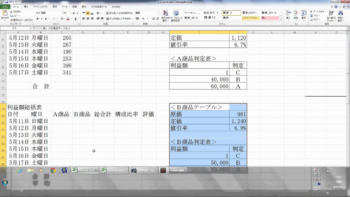Click the Decrease Indent icon

tap(98, 19)
